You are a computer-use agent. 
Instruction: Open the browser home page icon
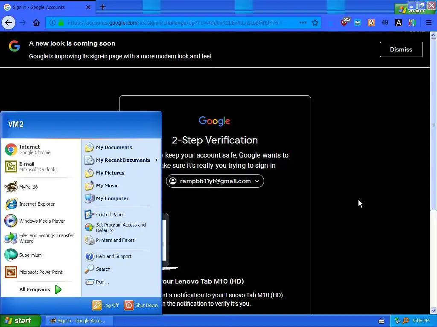click(36, 23)
